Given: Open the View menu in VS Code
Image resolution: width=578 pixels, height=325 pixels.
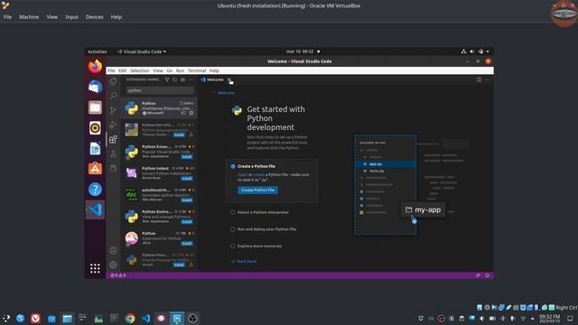Looking at the screenshot, I should (x=158, y=70).
